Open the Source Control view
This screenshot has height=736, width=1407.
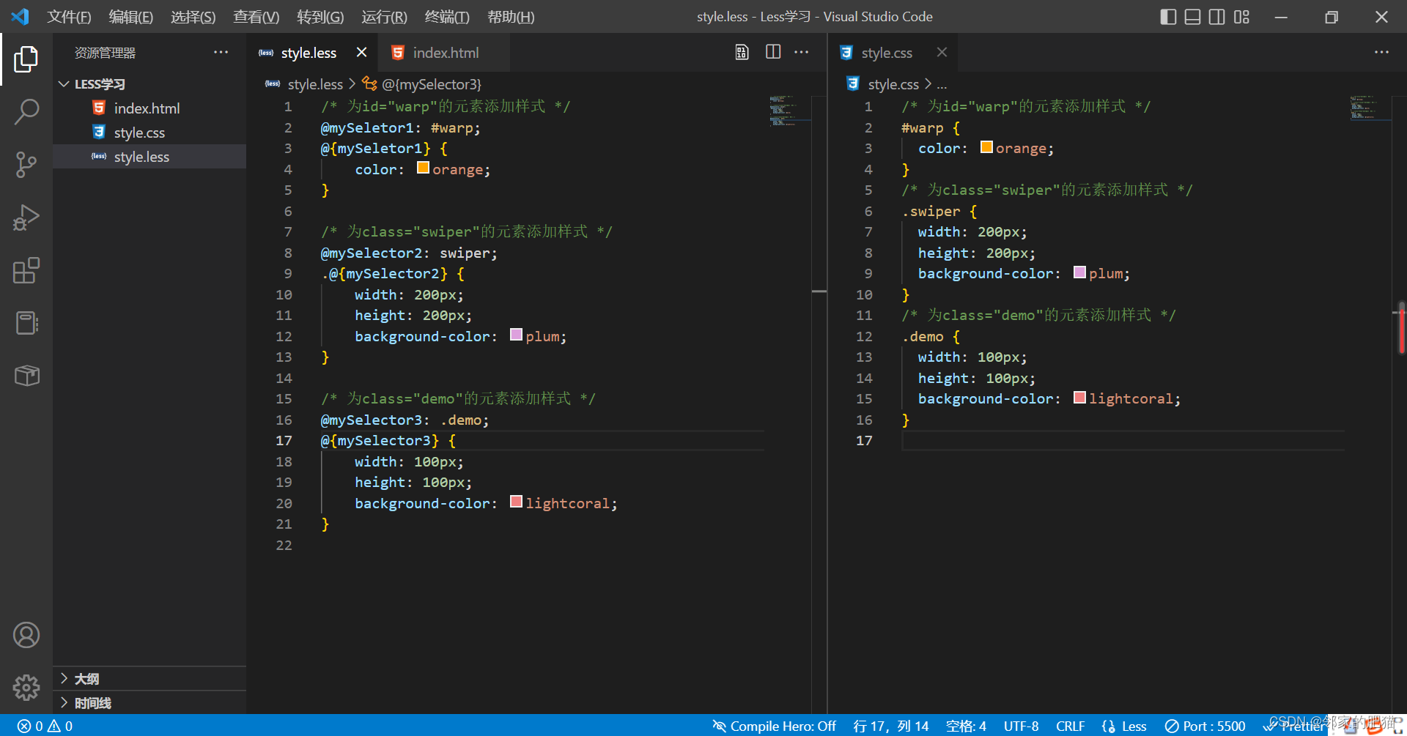26,165
